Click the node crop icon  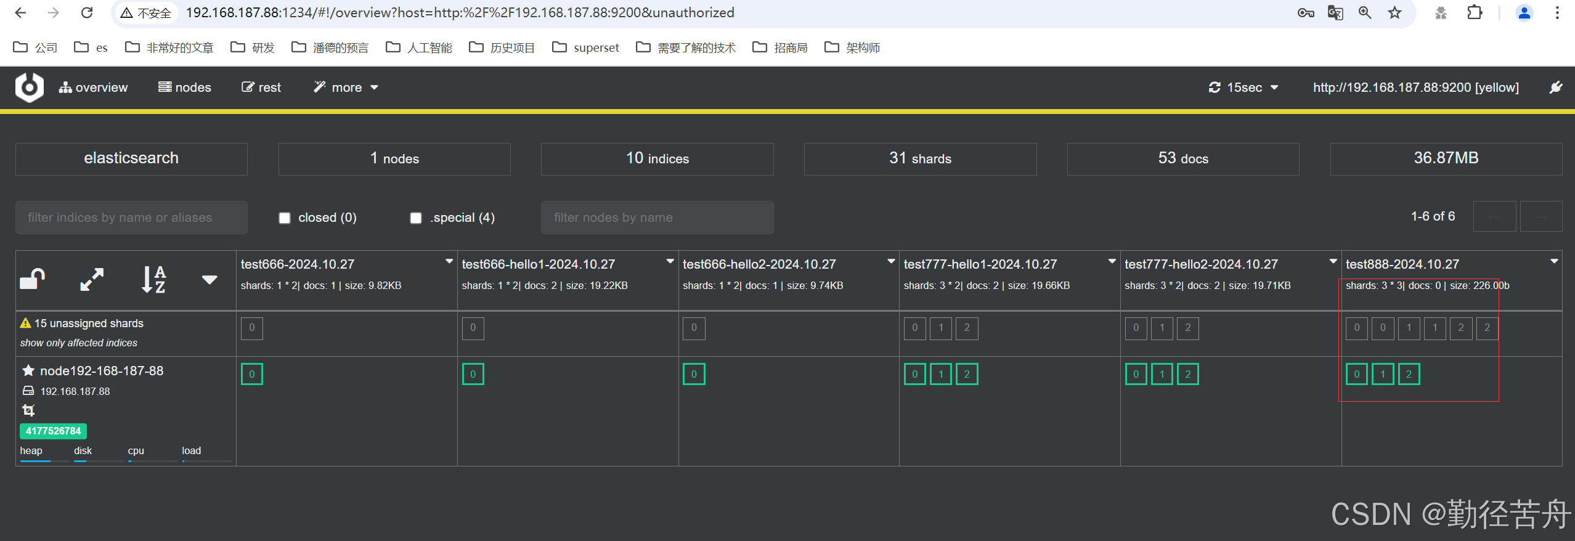(x=28, y=410)
